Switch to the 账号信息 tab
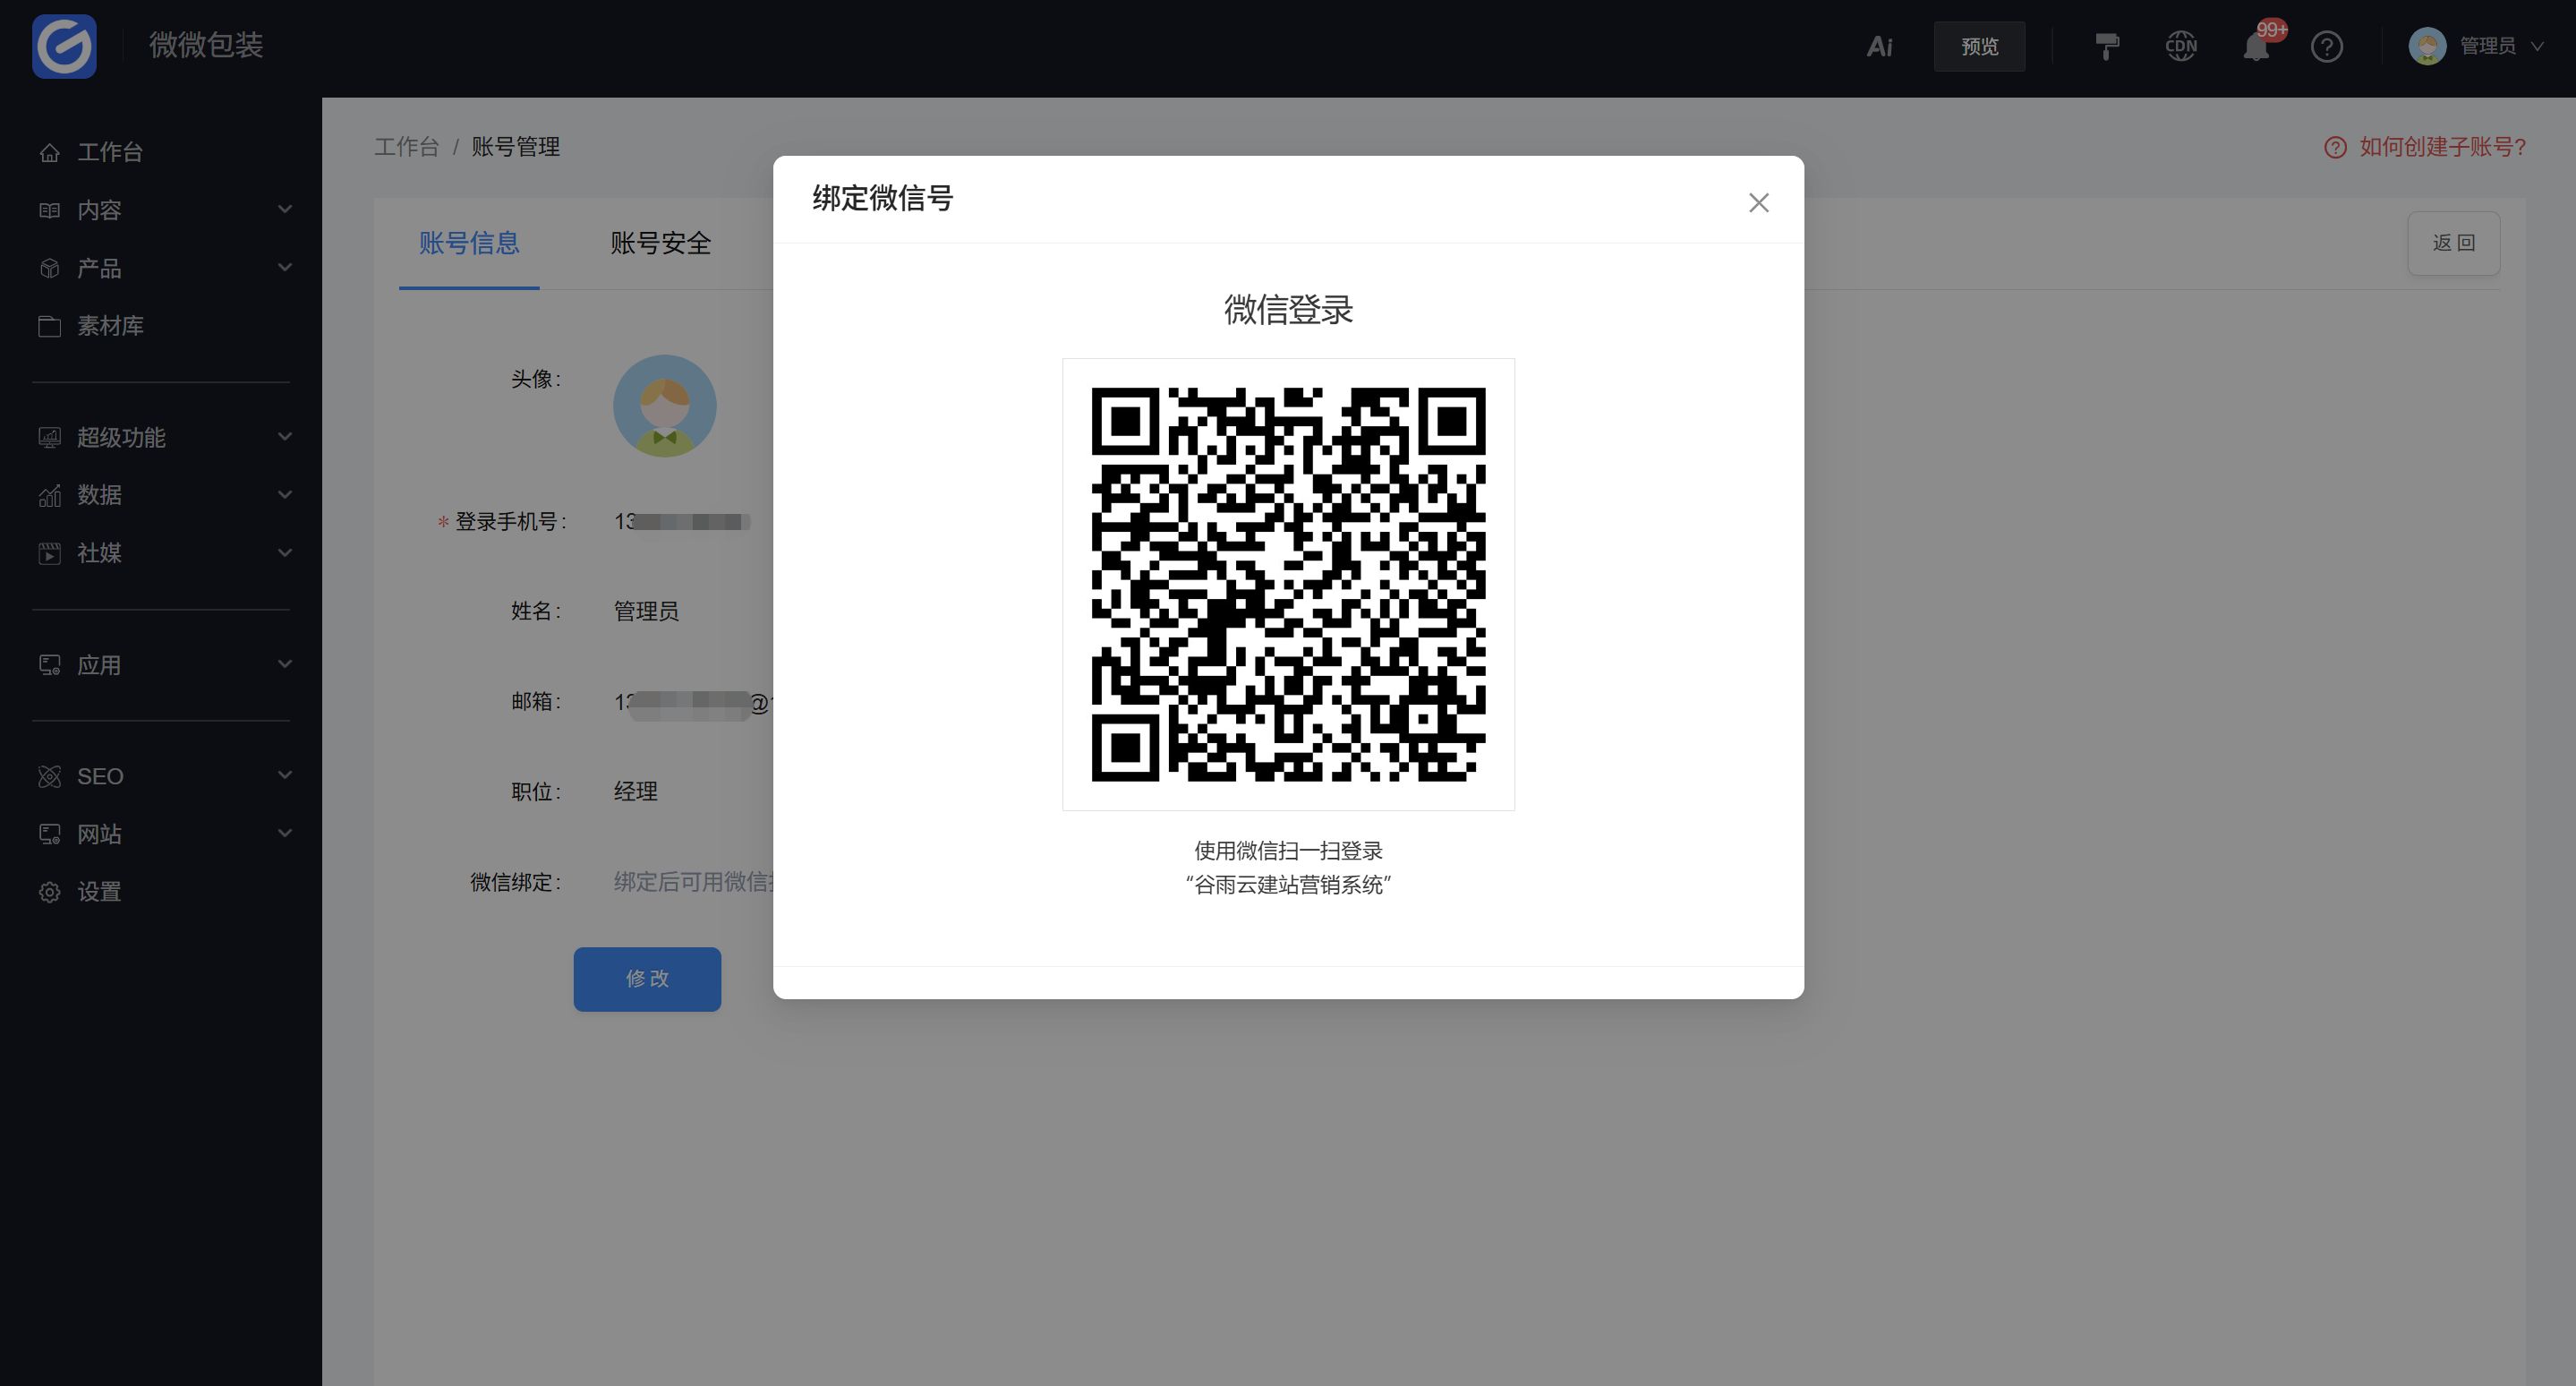Image resolution: width=2576 pixels, height=1386 pixels. click(x=469, y=243)
